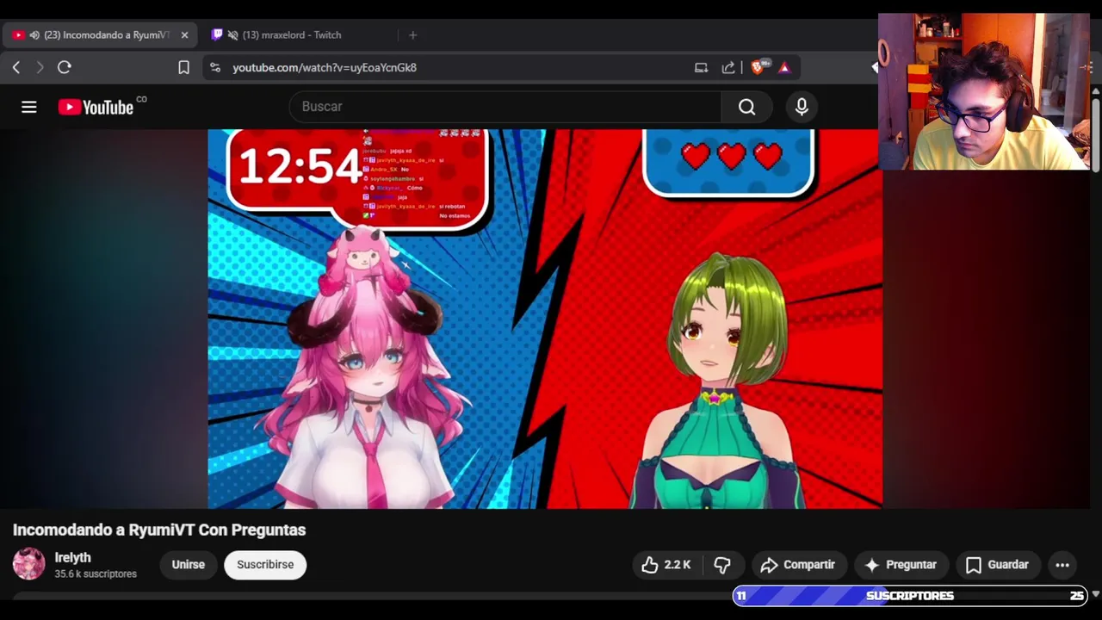
Task: Unmute the Twitch tab via its muted speaker icon
Action: click(x=232, y=35)
